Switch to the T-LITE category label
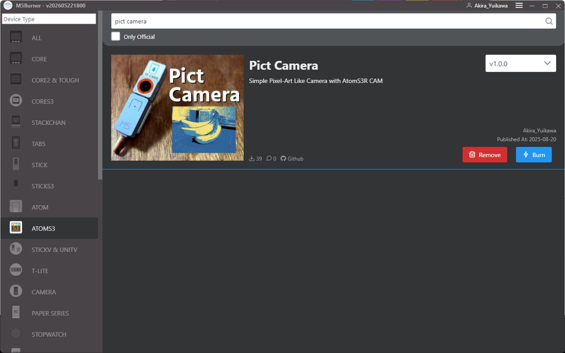565x353 pixels. (40, 271)
